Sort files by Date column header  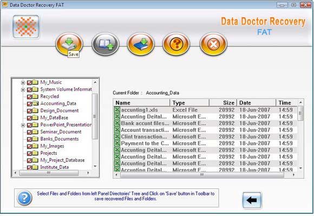256,103
